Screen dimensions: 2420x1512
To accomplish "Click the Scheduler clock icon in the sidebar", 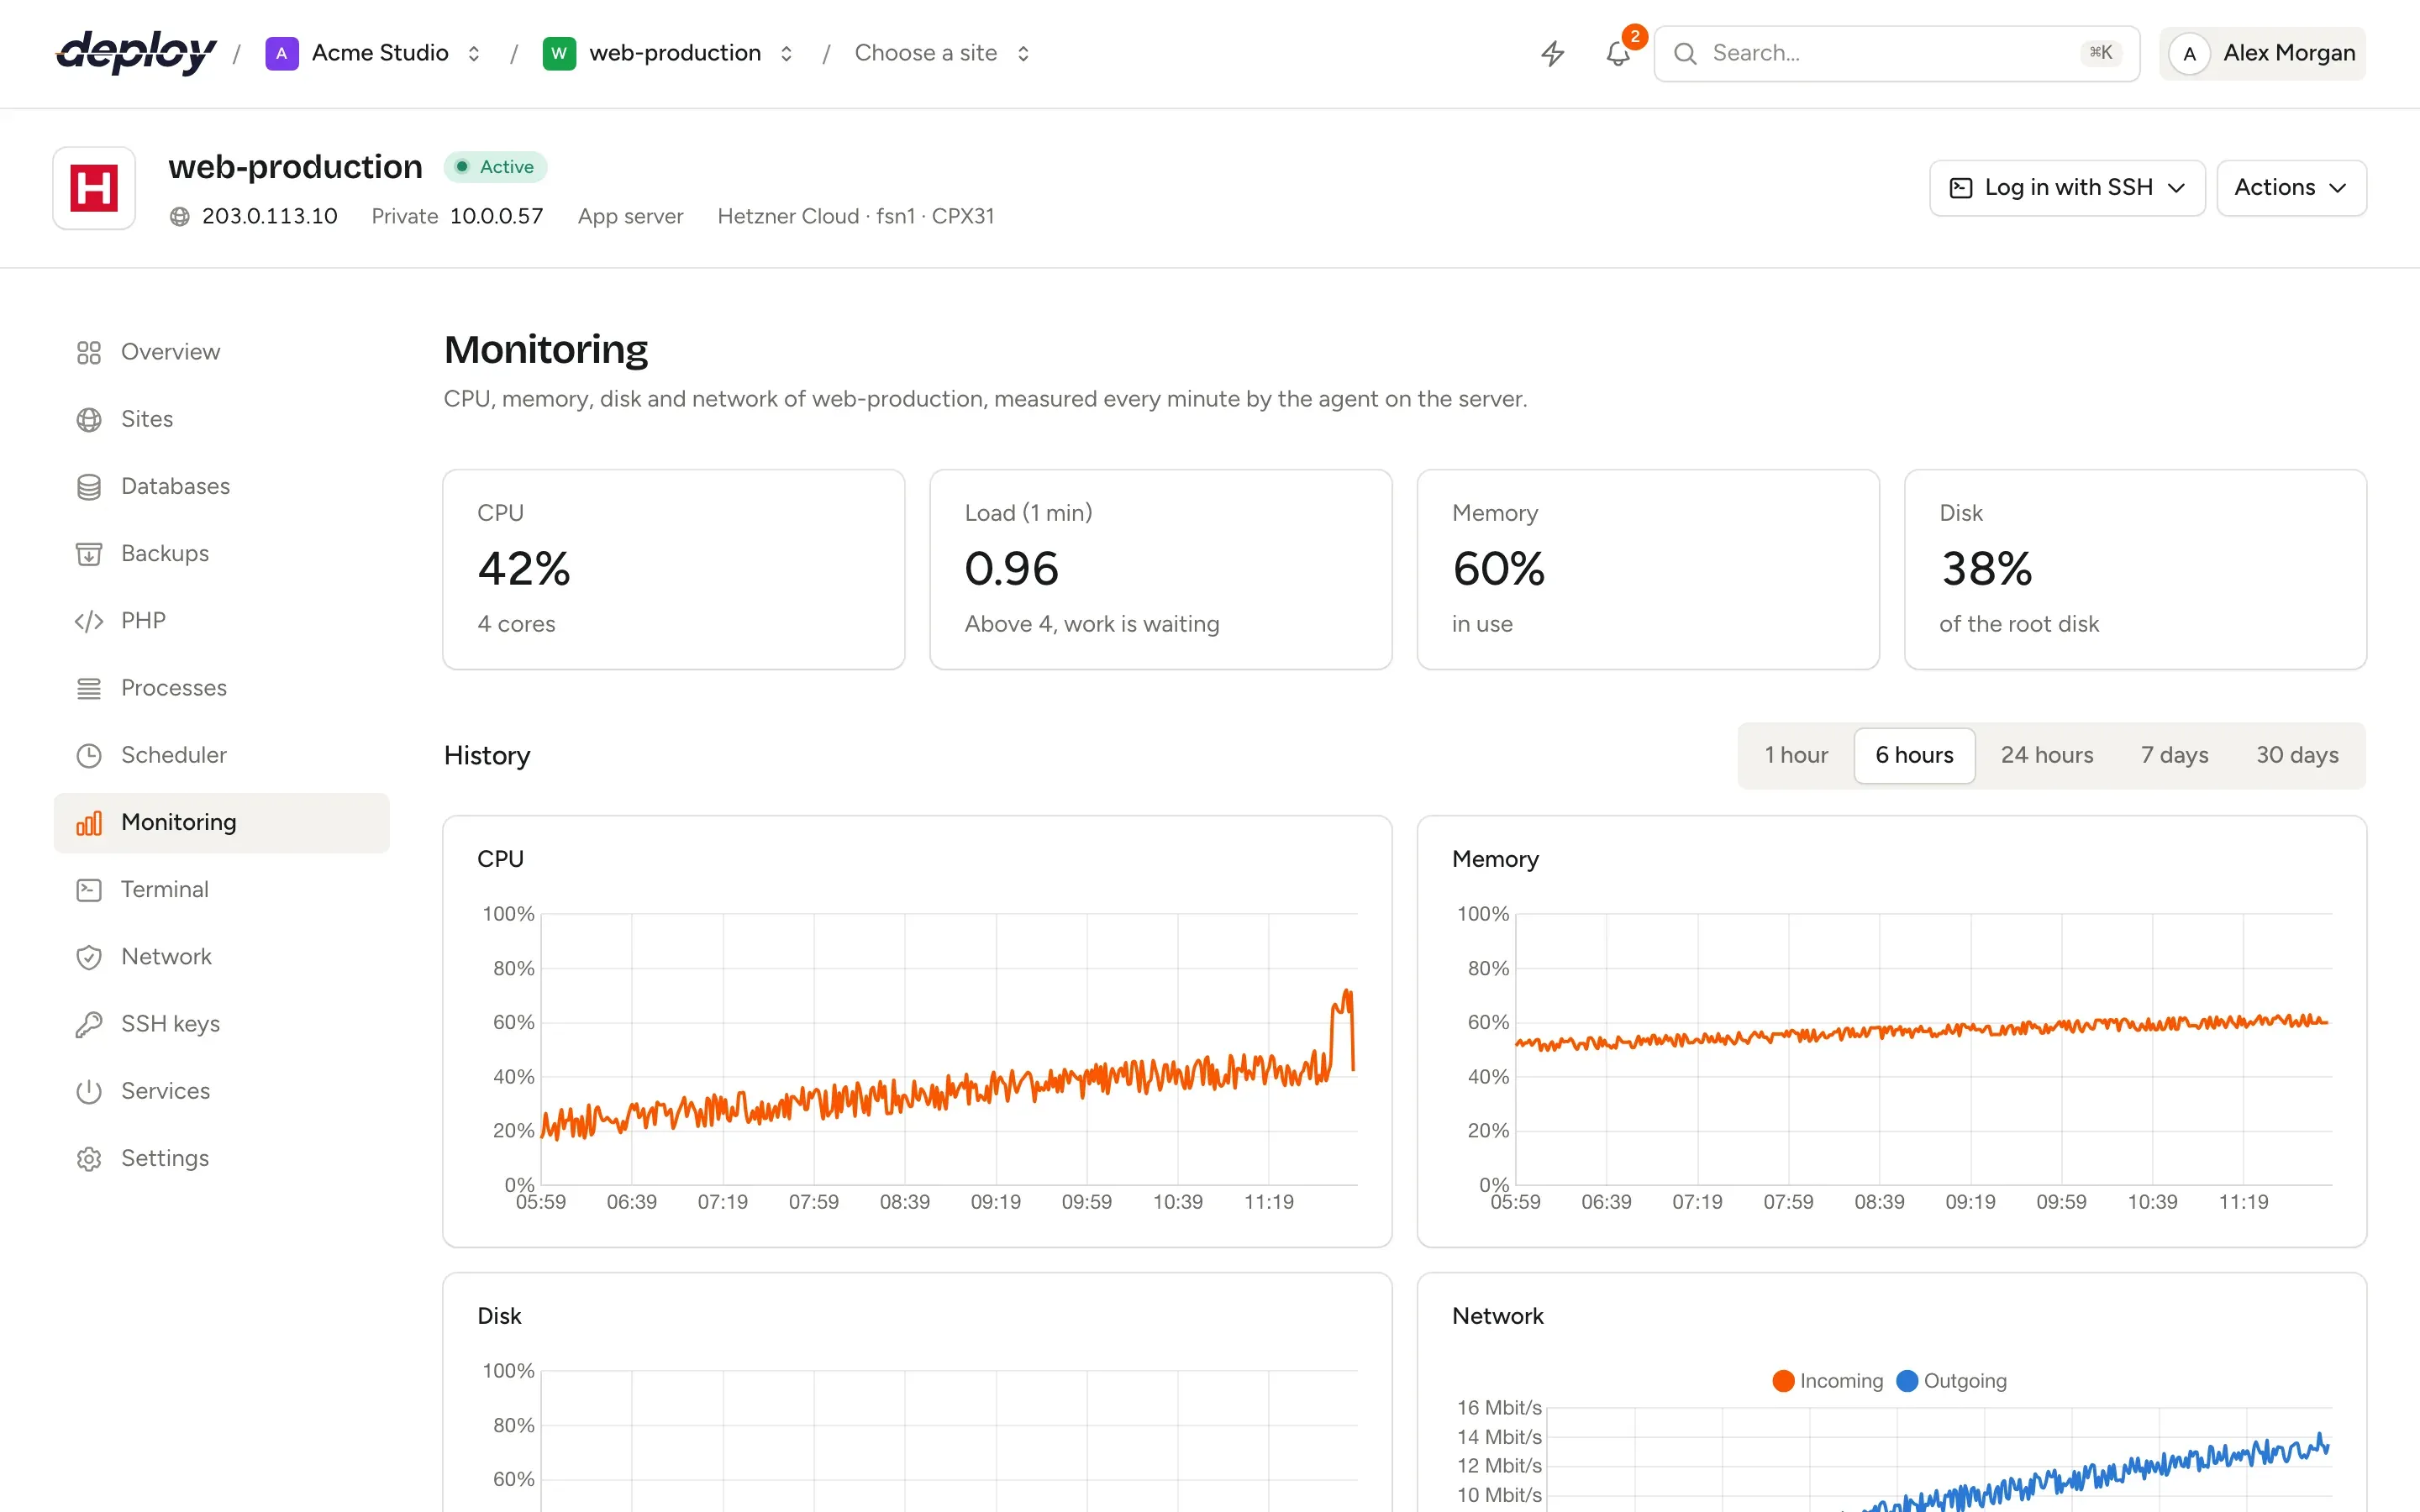I will point(89,755).
